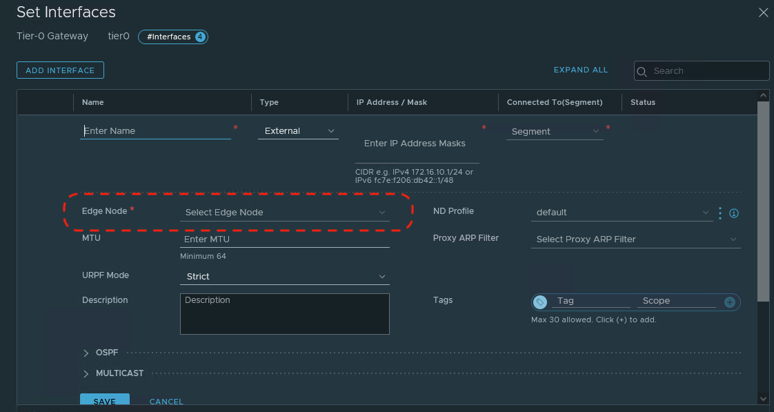Image resolution: width=774 pixels, height=412 pixels.
Task: Open the Select Proxy ARP Filter dropdown
Action: click(x=635, y=239)
